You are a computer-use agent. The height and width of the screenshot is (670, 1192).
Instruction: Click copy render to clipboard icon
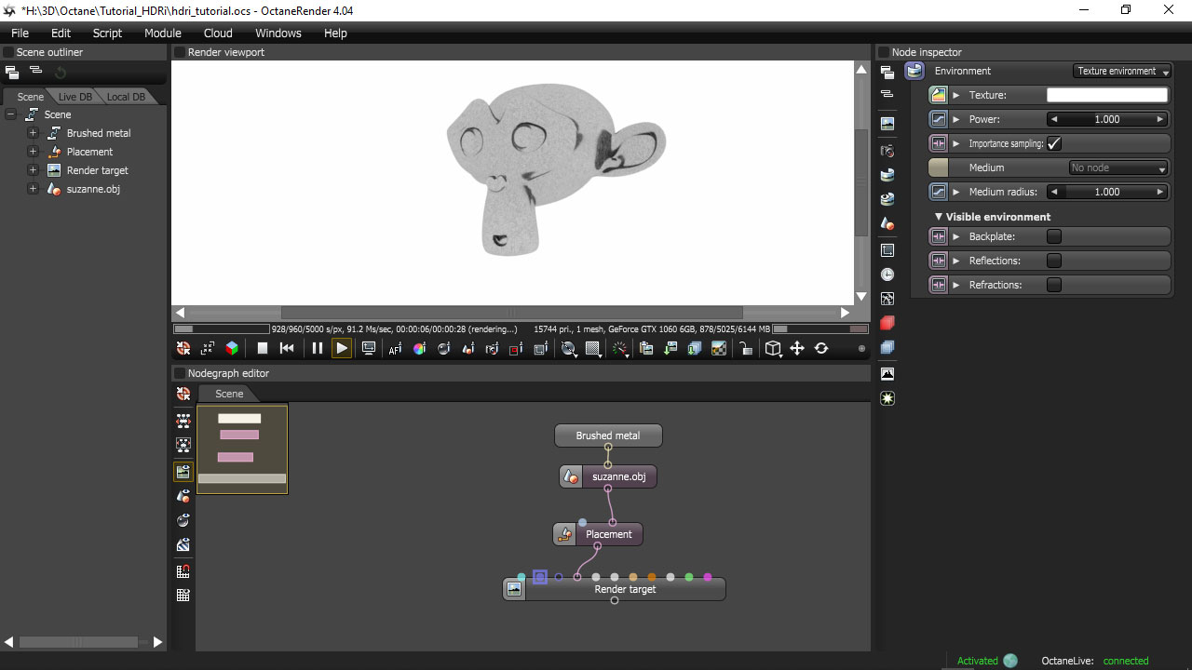[646, 348]
